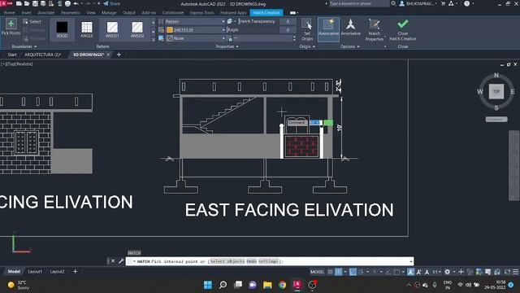Expand the Options panel
The image size is (520, 293).
tap(350, 46)
